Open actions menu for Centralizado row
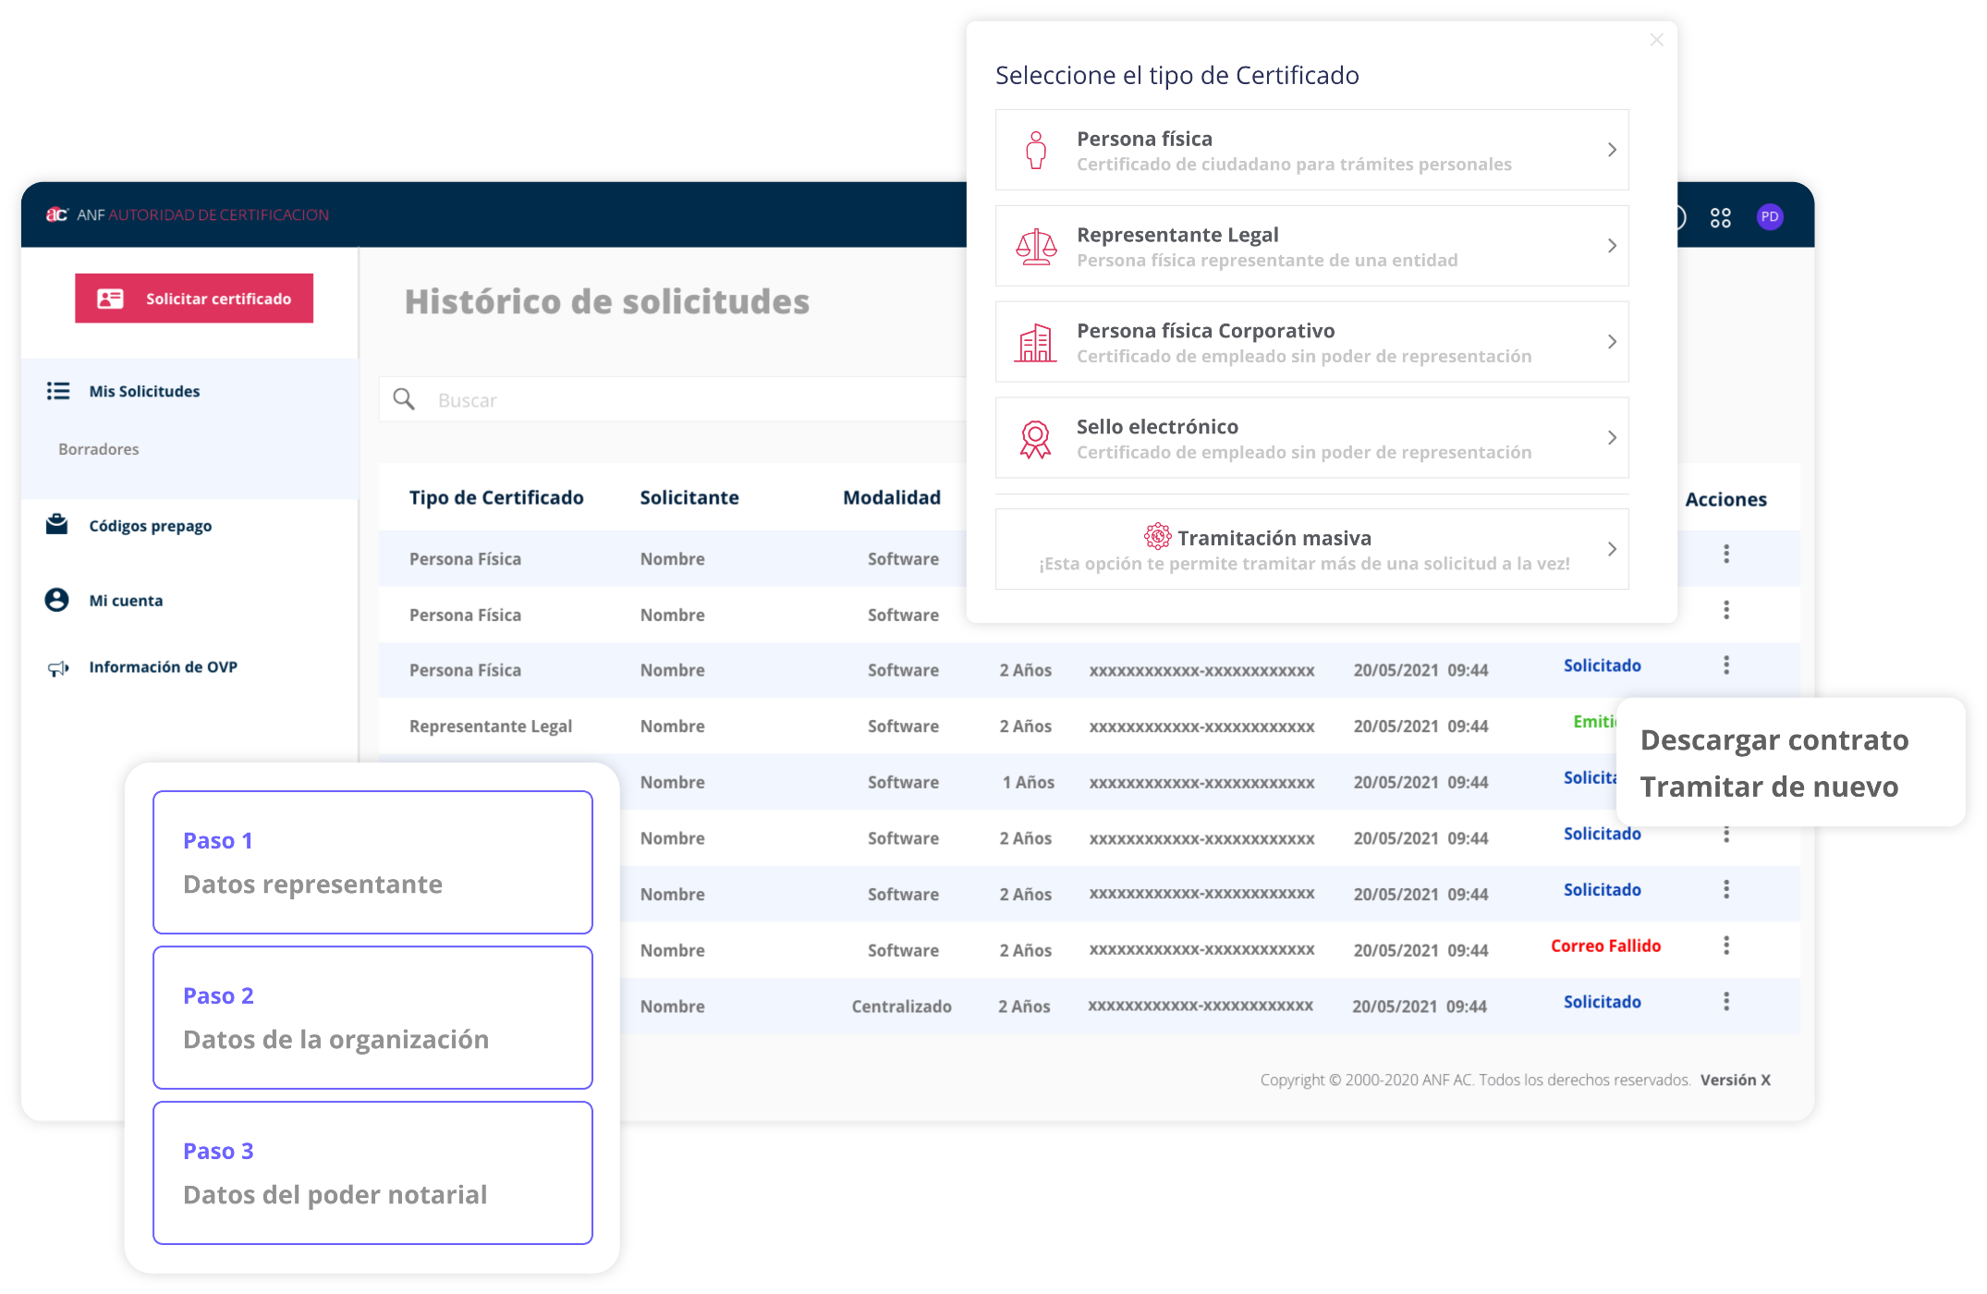Screen dimensions: 1987x1294 pos(1725,1002)
